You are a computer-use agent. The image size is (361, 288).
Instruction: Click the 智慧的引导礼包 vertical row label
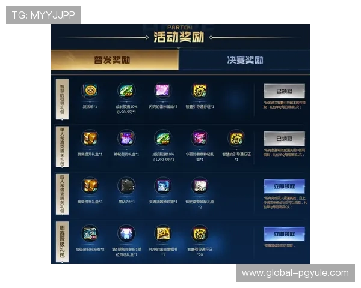(x=62, y=99)
